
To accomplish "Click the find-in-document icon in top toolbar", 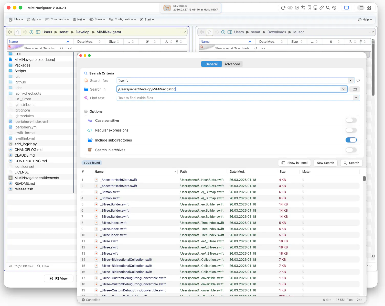I will click(309, 8).
